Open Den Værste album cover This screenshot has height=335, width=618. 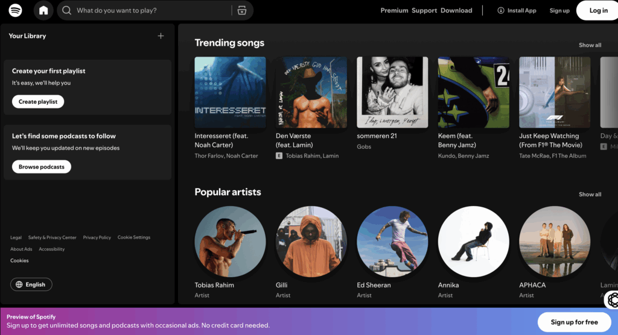coord(311,92)
